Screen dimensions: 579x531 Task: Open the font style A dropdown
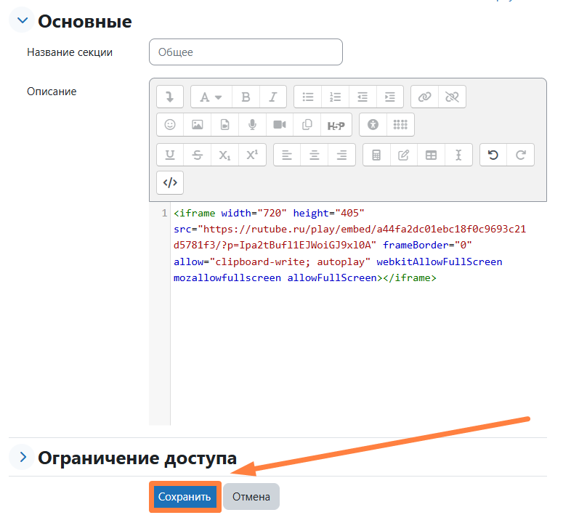[211, 97]
